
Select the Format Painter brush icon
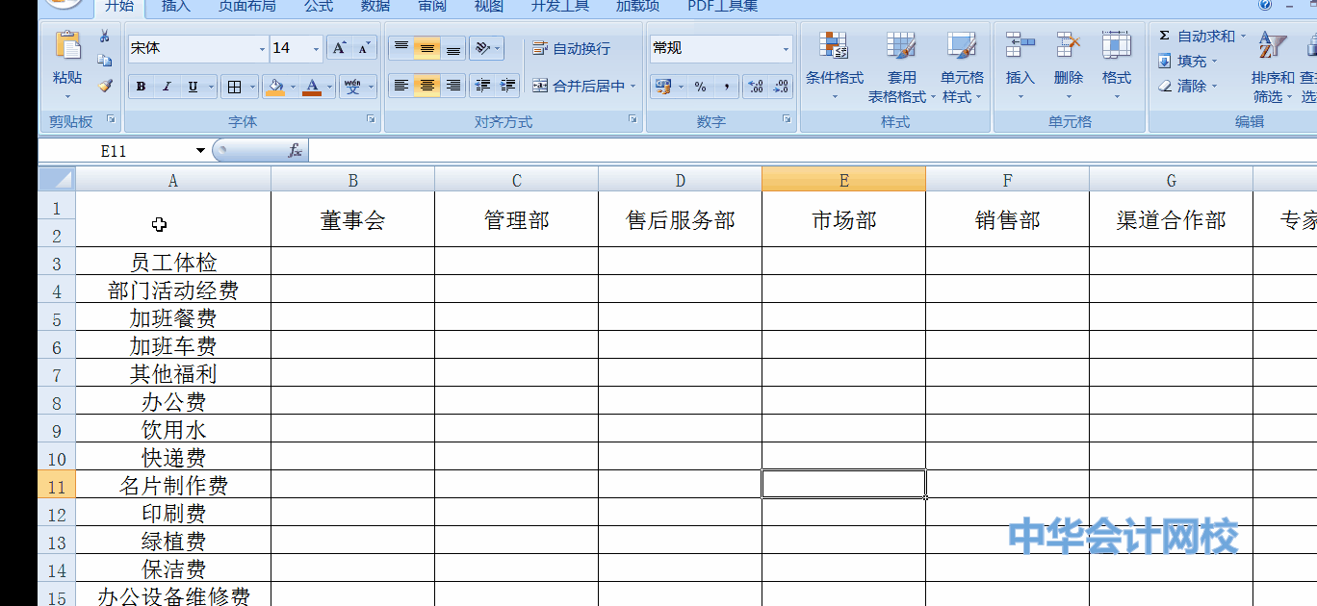point(105,85)
